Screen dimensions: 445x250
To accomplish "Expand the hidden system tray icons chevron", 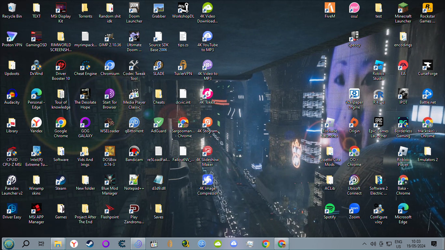I will (364, 244).
